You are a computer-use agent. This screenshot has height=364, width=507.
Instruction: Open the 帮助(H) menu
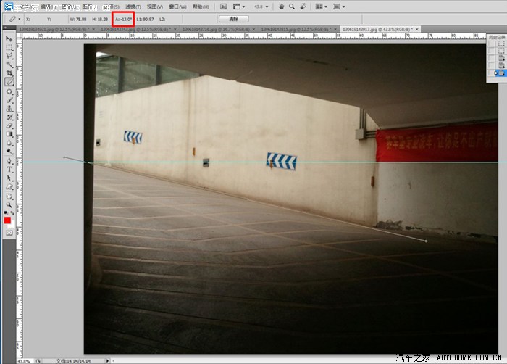[x=201, y=7]
